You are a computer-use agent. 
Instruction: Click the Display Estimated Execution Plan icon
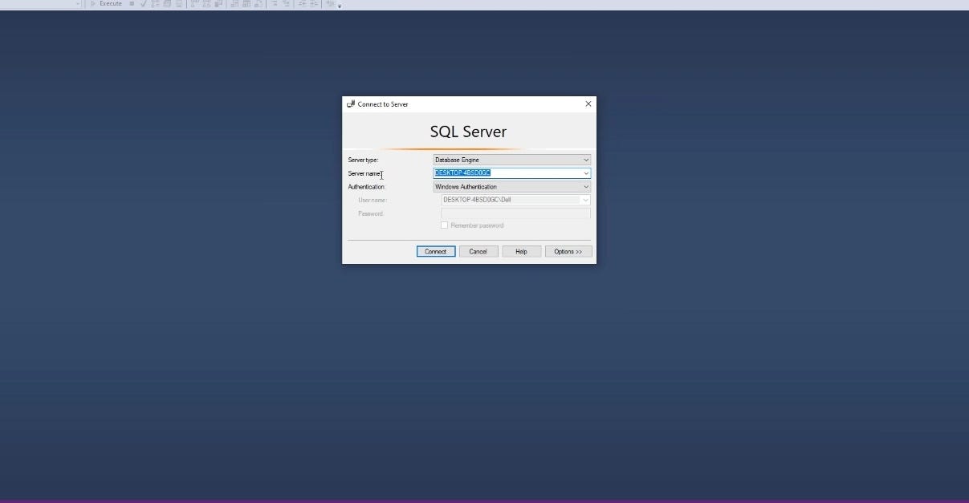(x=154, y=4)
